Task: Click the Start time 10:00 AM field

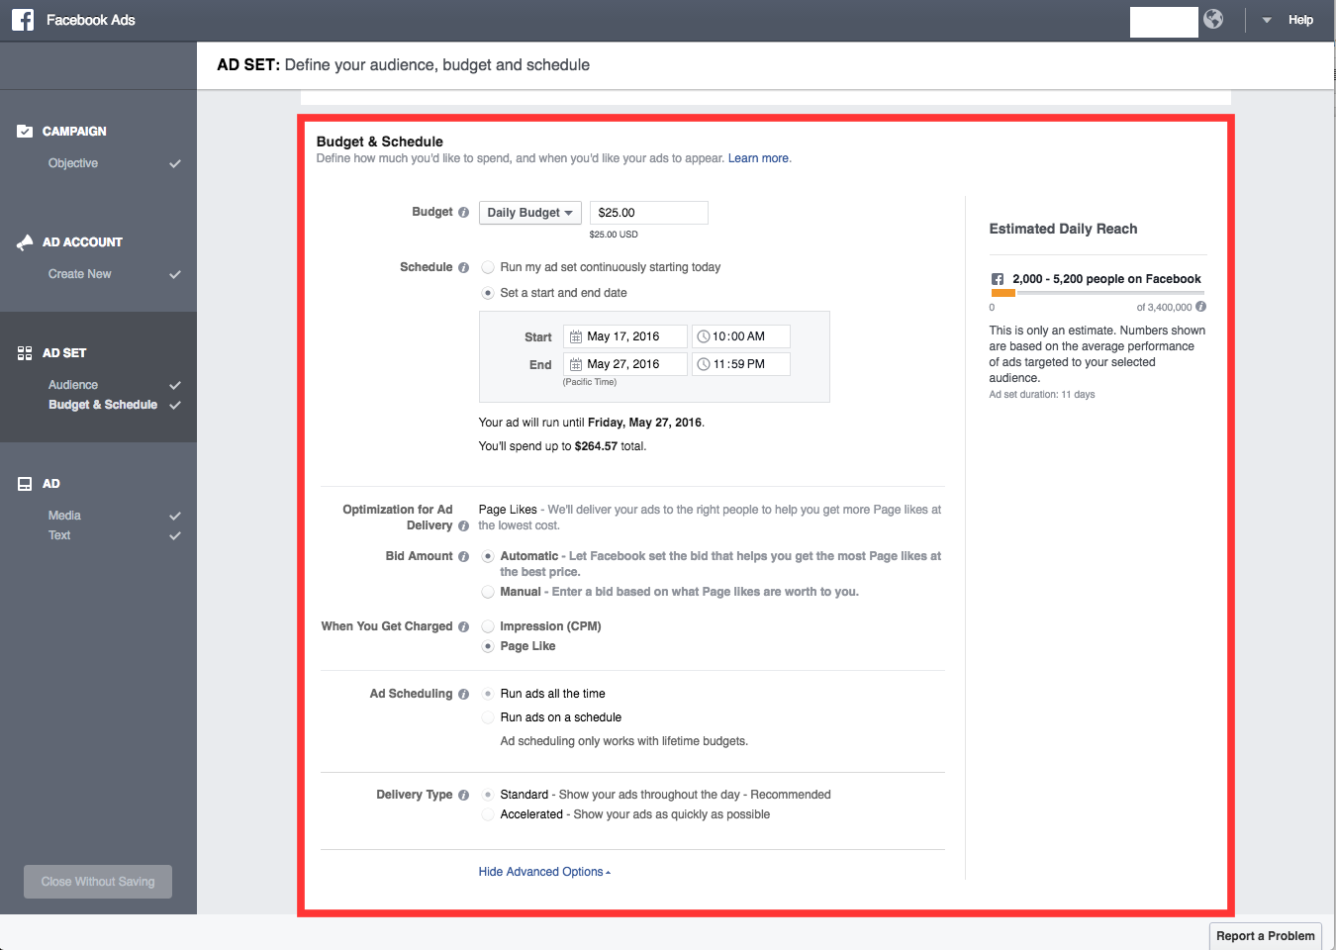Action: pos(741,336)
